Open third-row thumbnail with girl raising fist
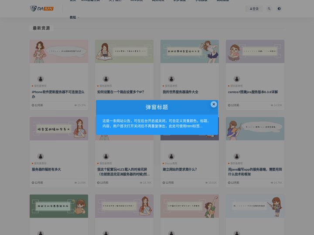This screenshot has width=314, height=235. click(x=190, y=206)
